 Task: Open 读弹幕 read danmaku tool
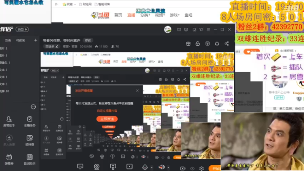click(x=30, y=141)
